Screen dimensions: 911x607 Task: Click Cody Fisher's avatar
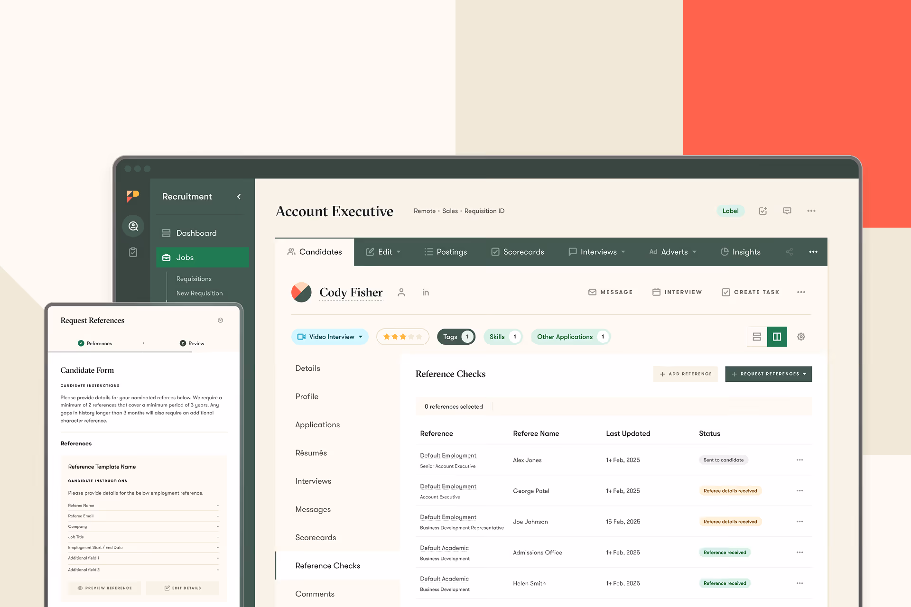point(301,292)
